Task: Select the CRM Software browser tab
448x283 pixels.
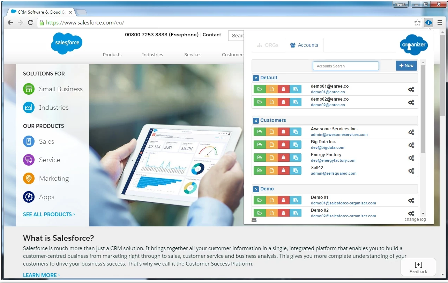Action: (41, 12)
